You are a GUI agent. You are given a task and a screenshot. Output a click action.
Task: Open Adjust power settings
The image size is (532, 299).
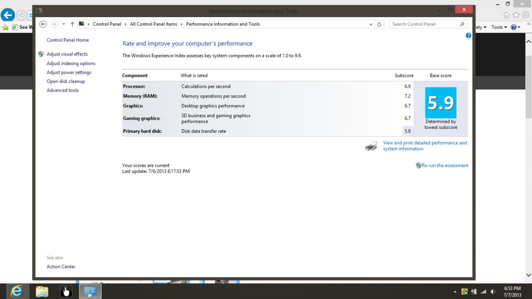coord(69,72)
